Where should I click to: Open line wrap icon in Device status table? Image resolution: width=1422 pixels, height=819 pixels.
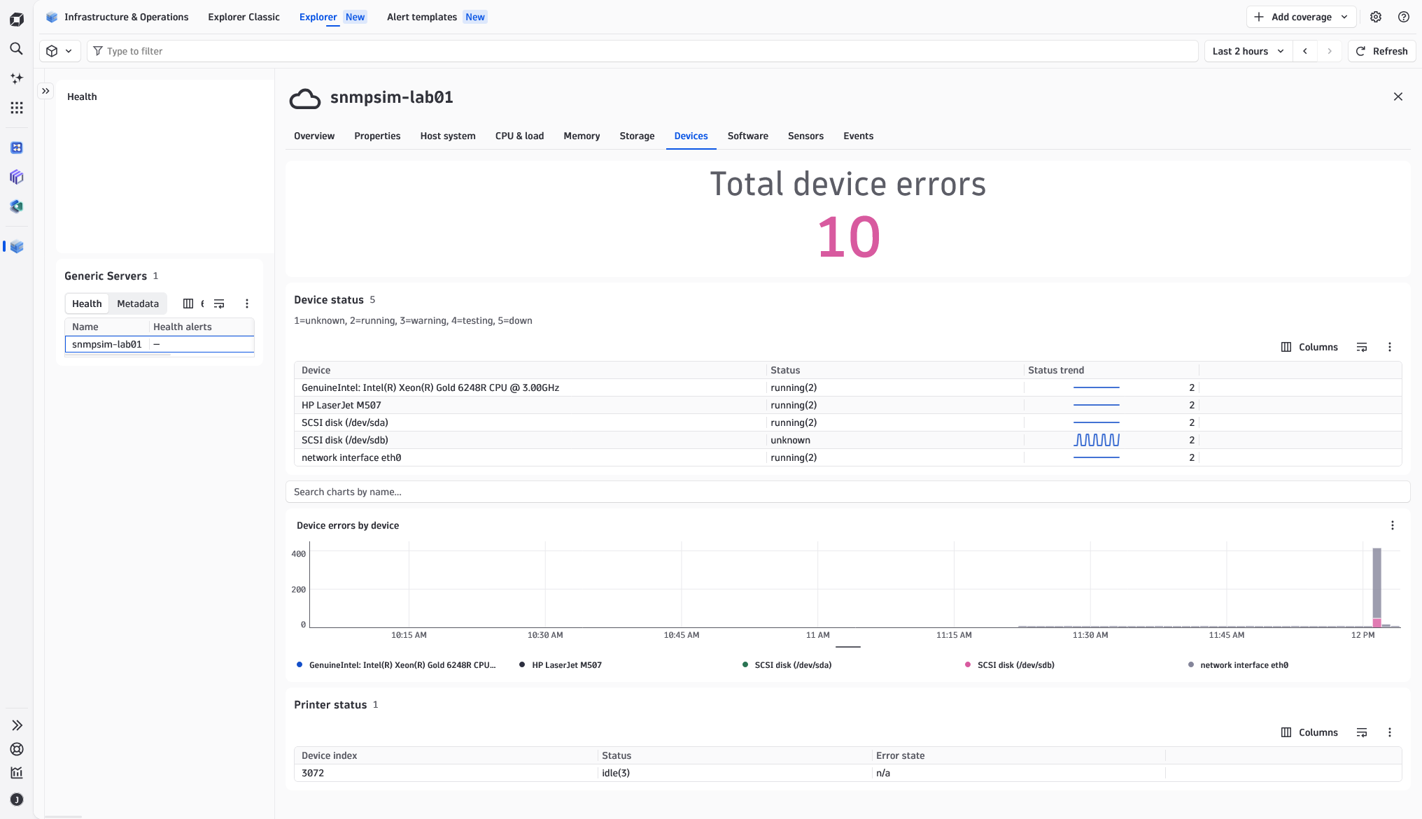1362,347
